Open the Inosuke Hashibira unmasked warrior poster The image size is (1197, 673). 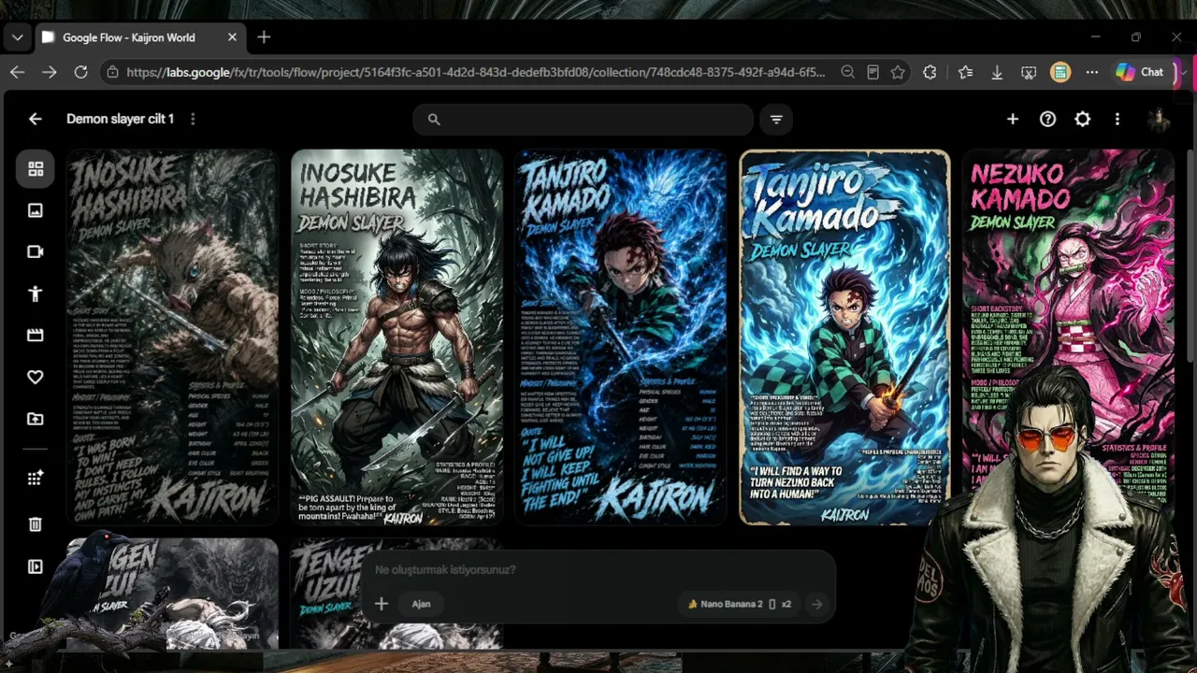[397, 336]
